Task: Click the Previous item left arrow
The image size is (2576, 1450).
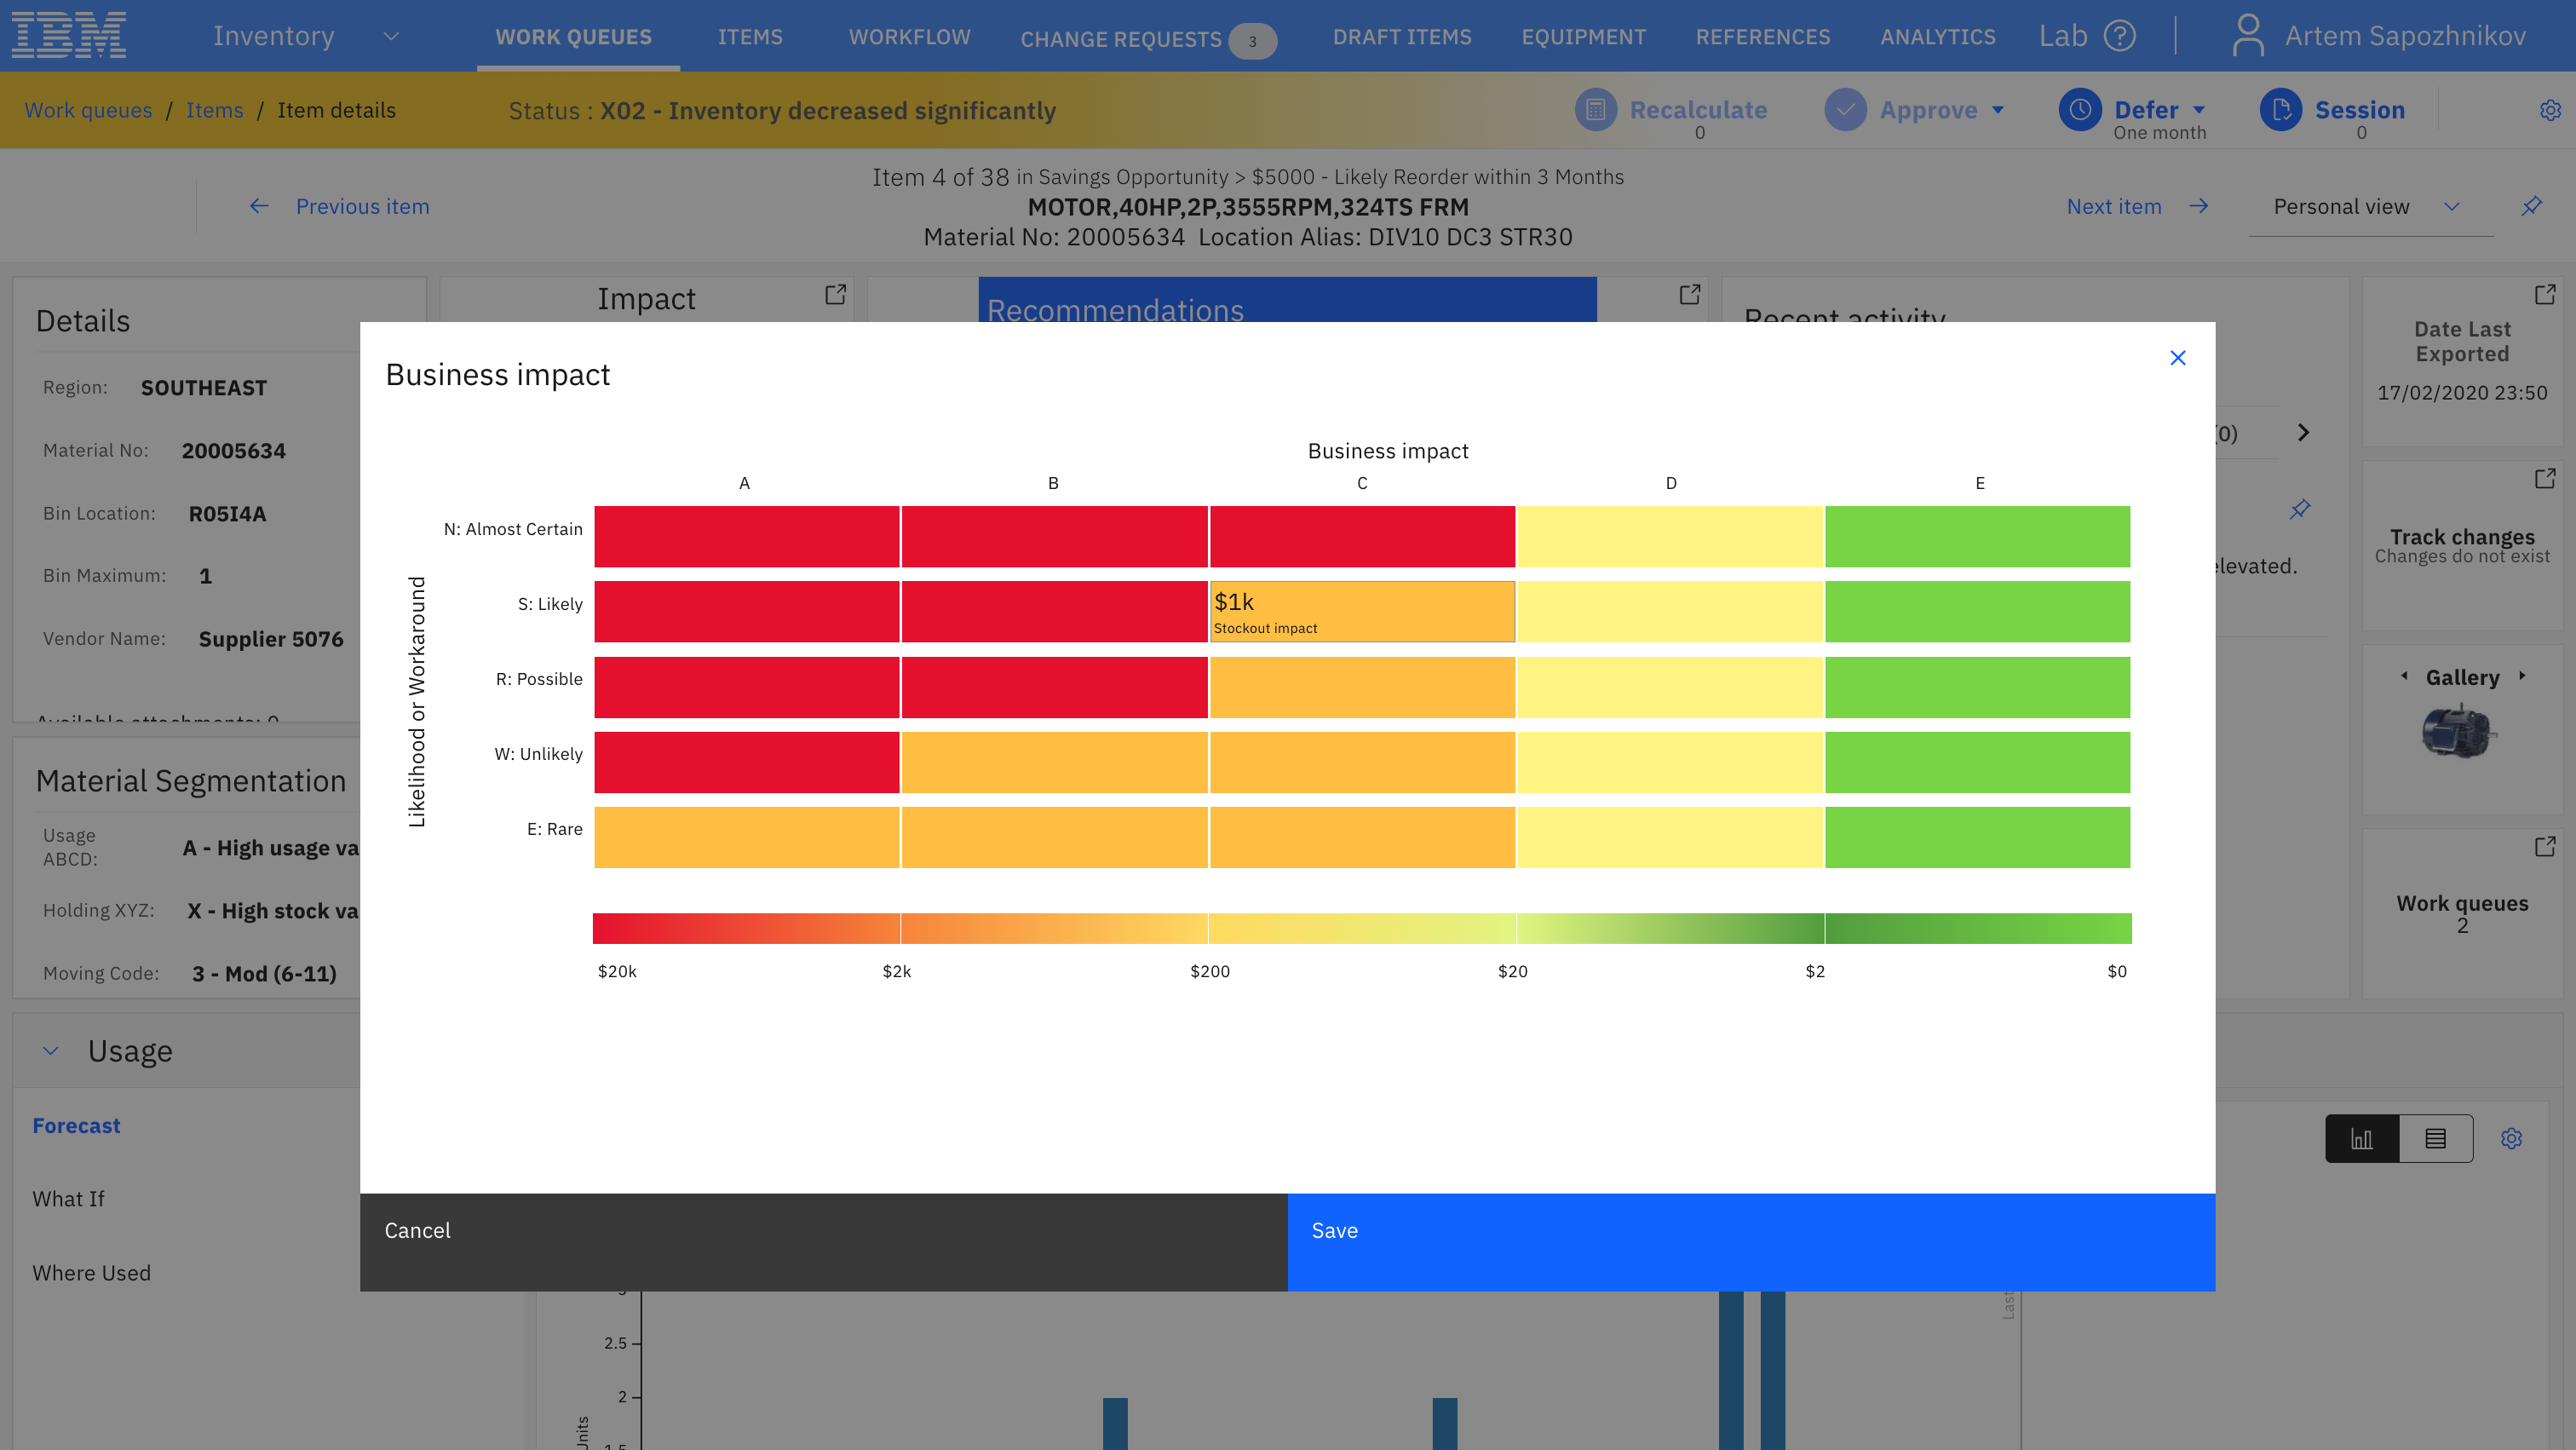Action: [x=259, y=206]
